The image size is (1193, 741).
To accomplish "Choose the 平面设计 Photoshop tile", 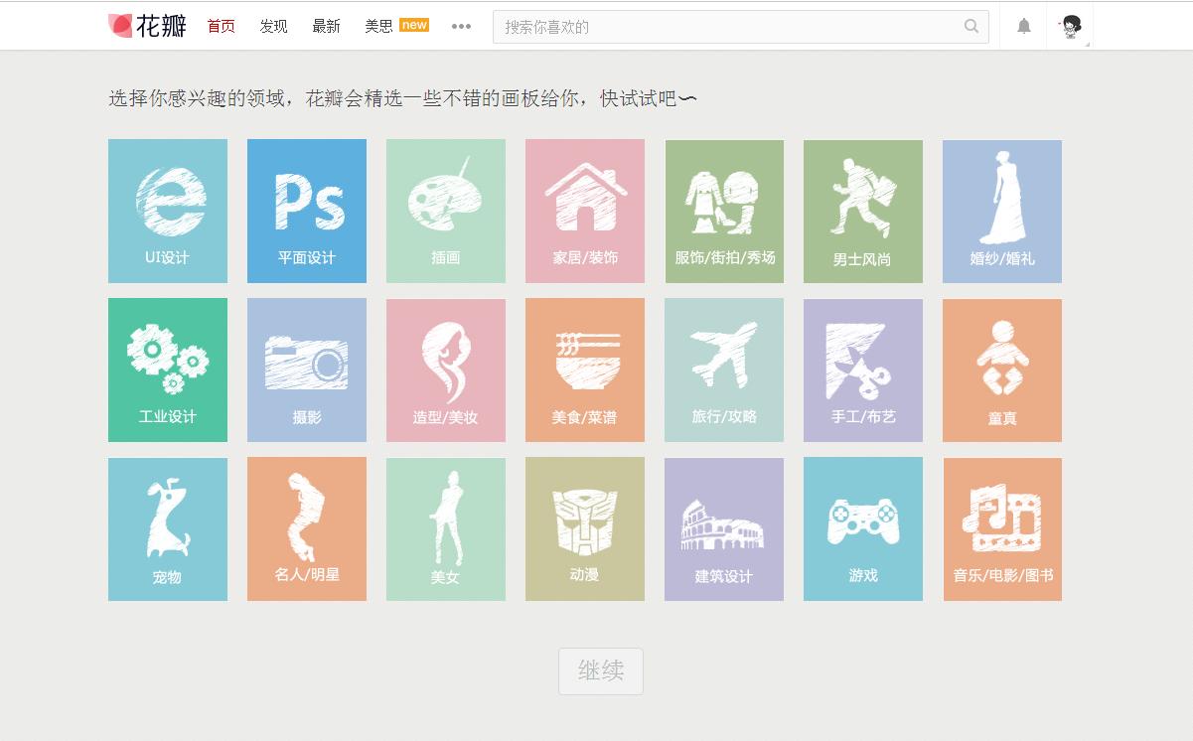I will point(306,211).
